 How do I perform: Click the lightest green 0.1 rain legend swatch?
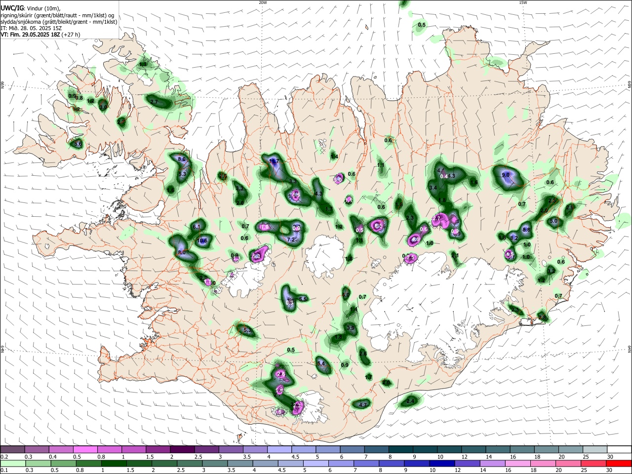[x=12, y=463]
